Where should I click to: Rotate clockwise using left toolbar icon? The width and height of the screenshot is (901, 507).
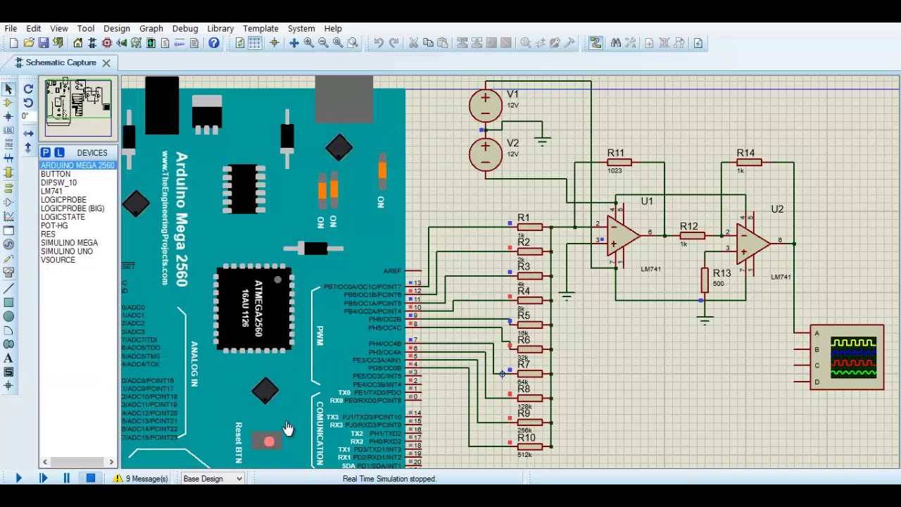click(x=28, y=89)
